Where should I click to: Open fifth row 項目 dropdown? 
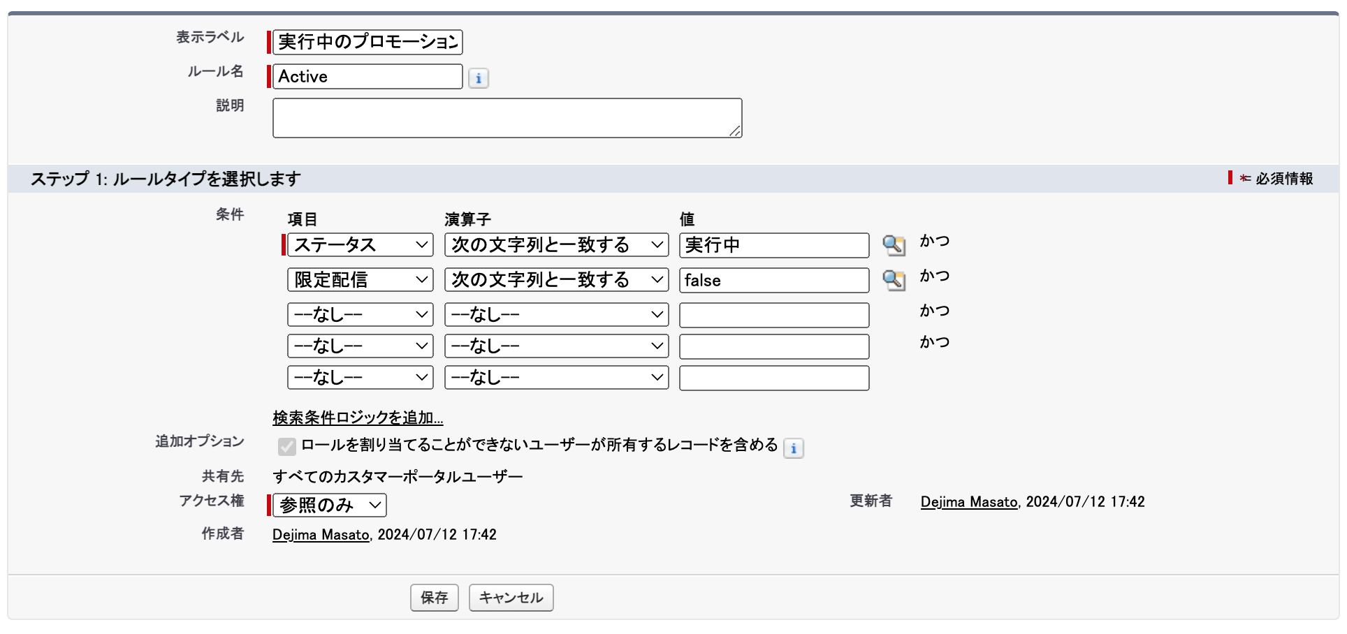coord(361,378)
